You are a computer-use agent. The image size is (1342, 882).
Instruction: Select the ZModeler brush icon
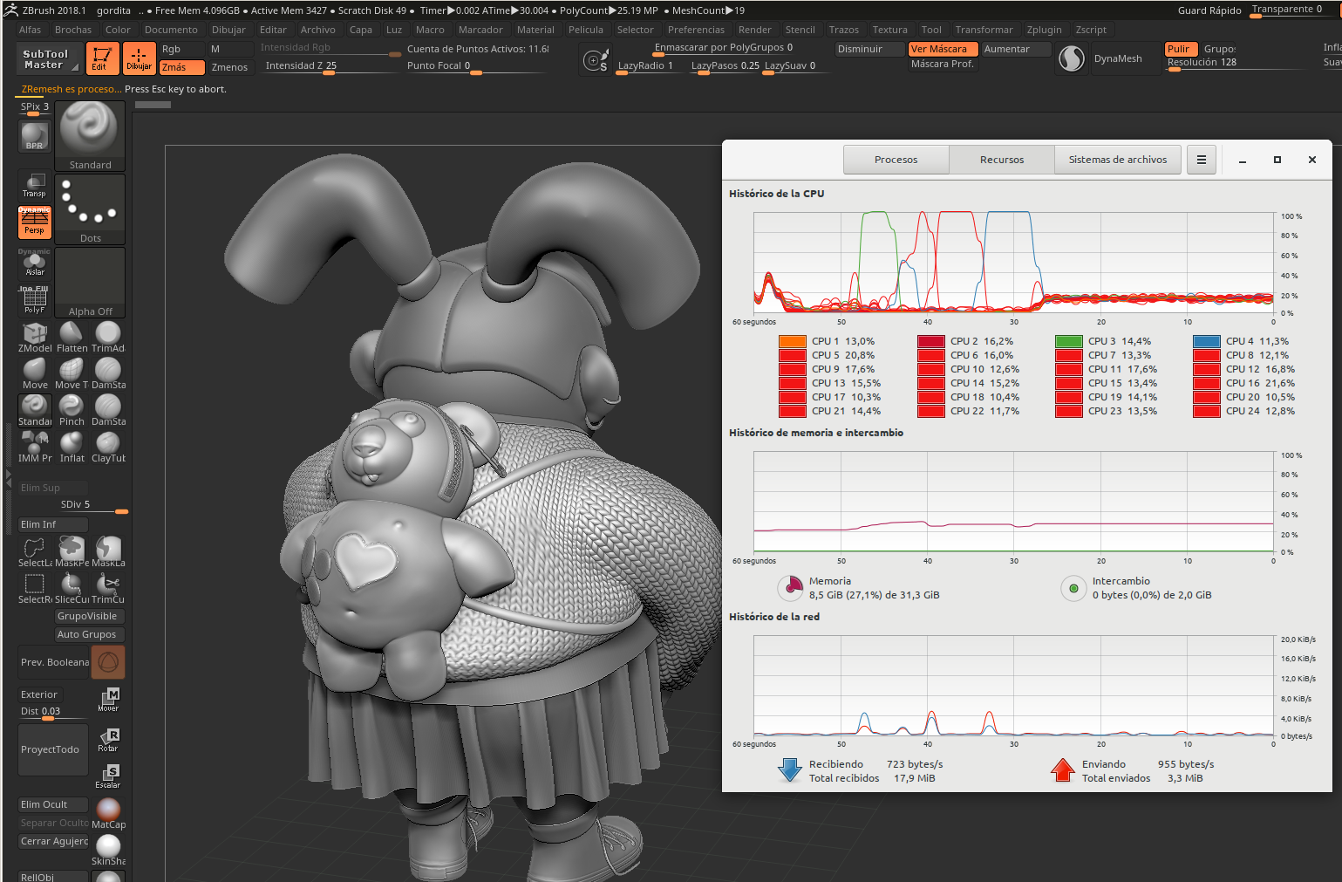tap(35, 333)
